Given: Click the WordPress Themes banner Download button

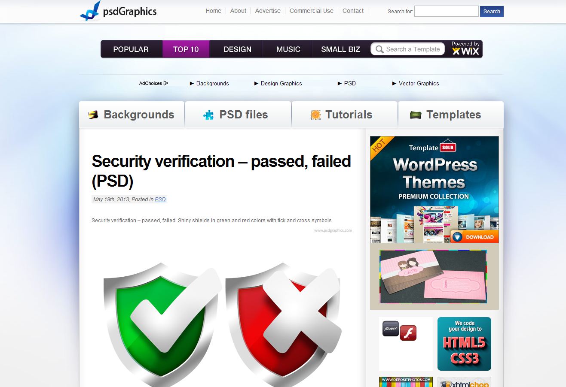Looking at the screenshot, I should tap(475, 237).
